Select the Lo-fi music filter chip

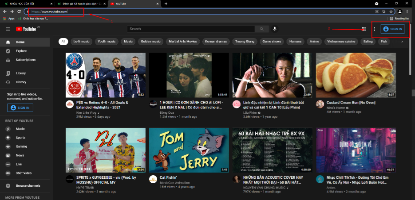(81, 42)
